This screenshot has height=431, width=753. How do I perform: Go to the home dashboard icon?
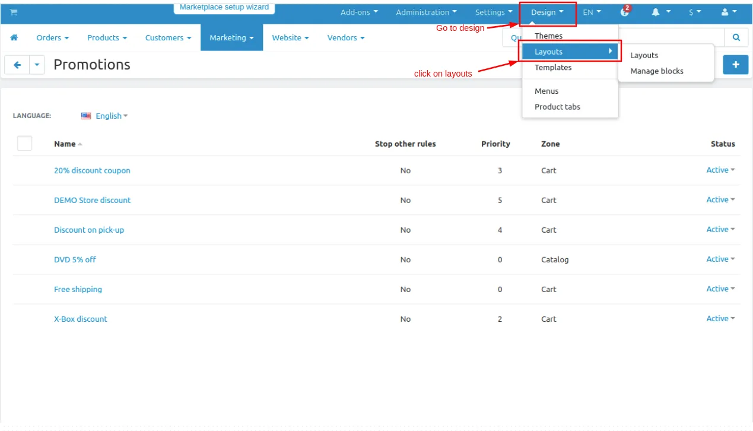coord(14,37)
